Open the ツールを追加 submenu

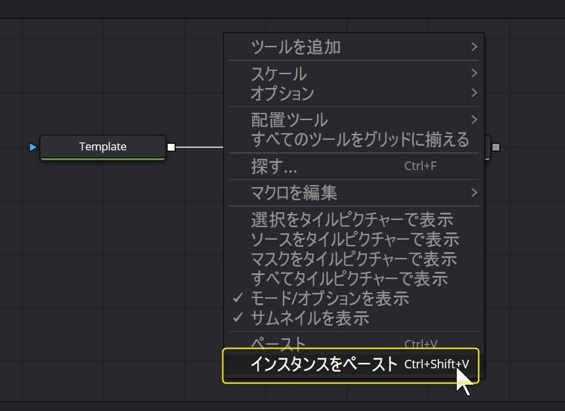pos(354,47)
